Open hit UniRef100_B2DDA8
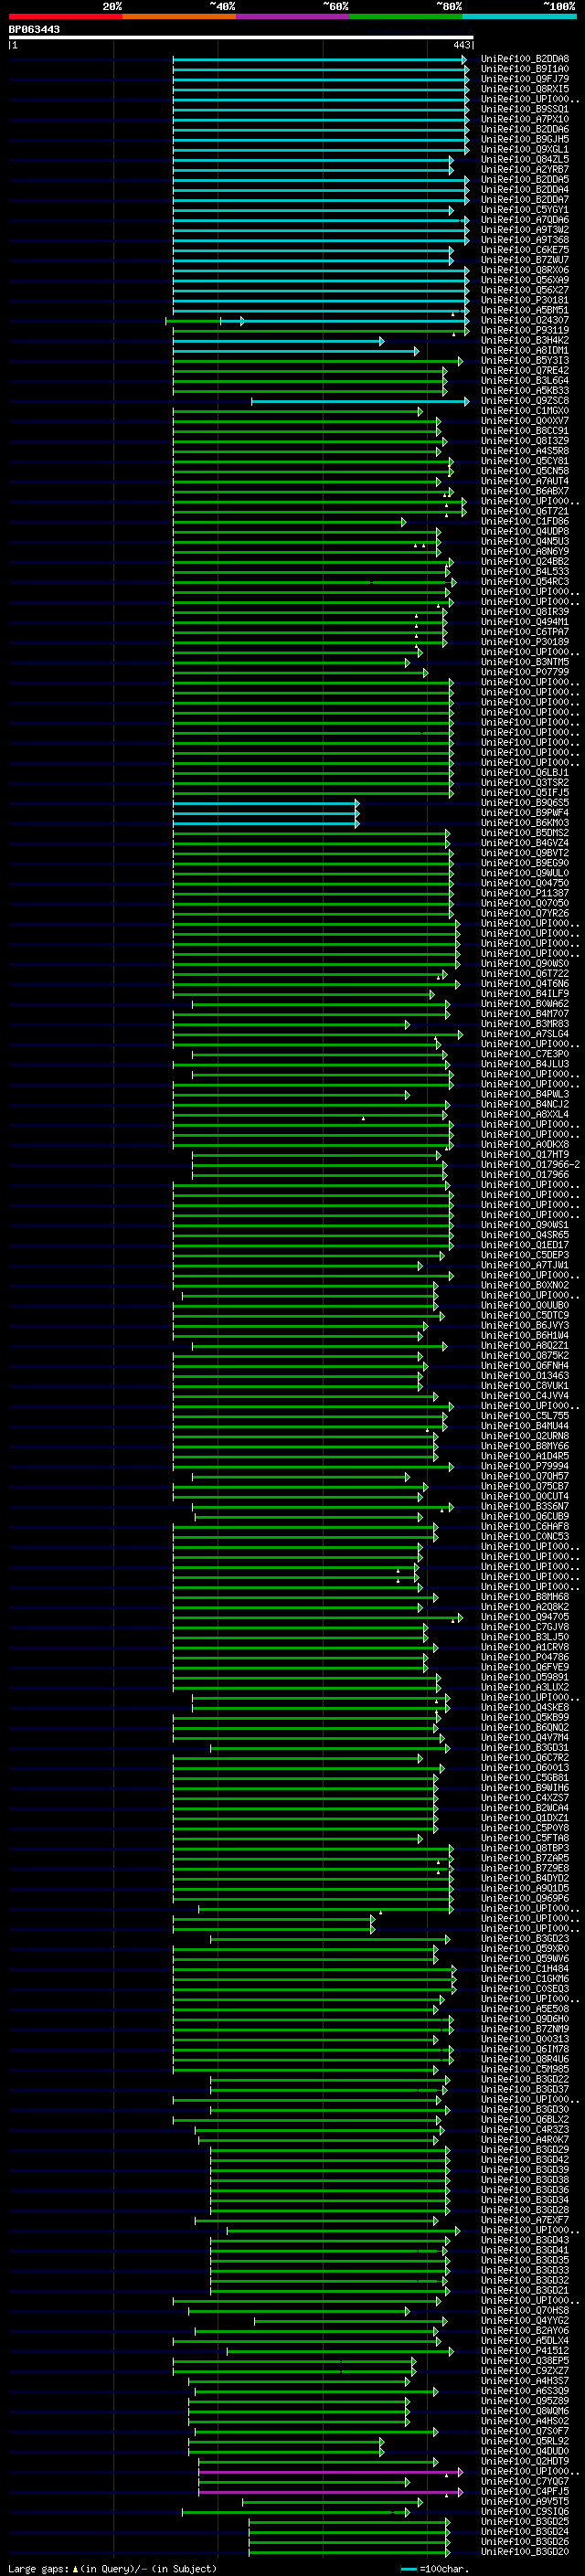Screen dimensions: 585x2576 click(x=525, y=59)
